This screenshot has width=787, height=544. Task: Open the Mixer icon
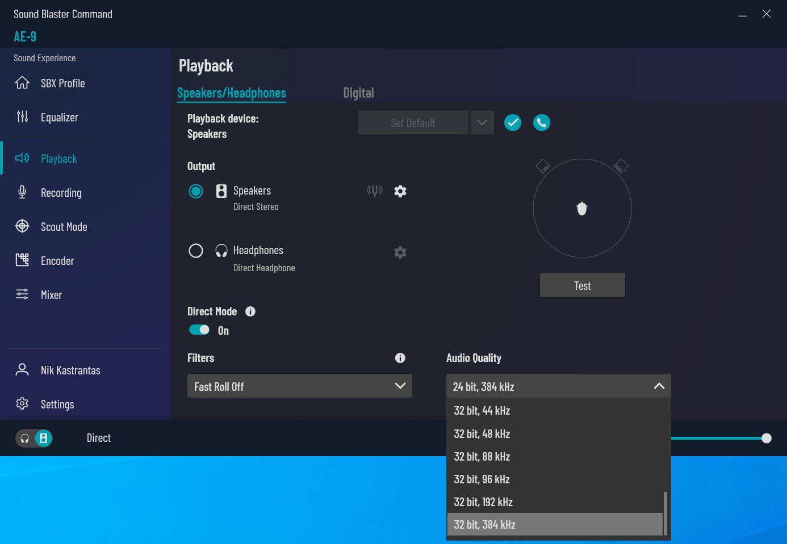pyautogui.click(x=22, y=294)
